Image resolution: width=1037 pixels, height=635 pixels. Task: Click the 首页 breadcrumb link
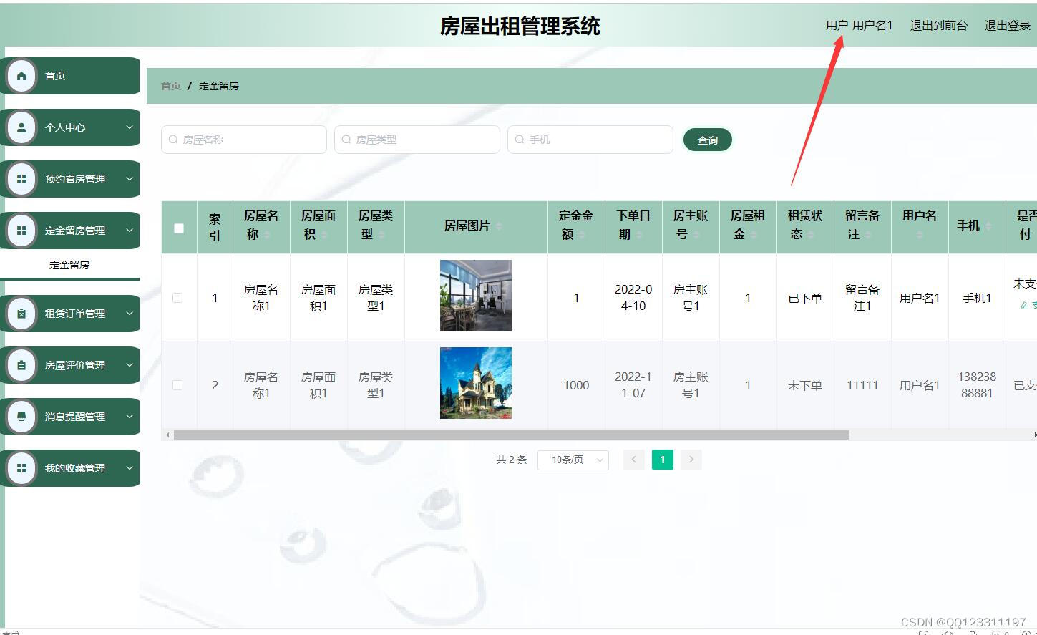171,86
